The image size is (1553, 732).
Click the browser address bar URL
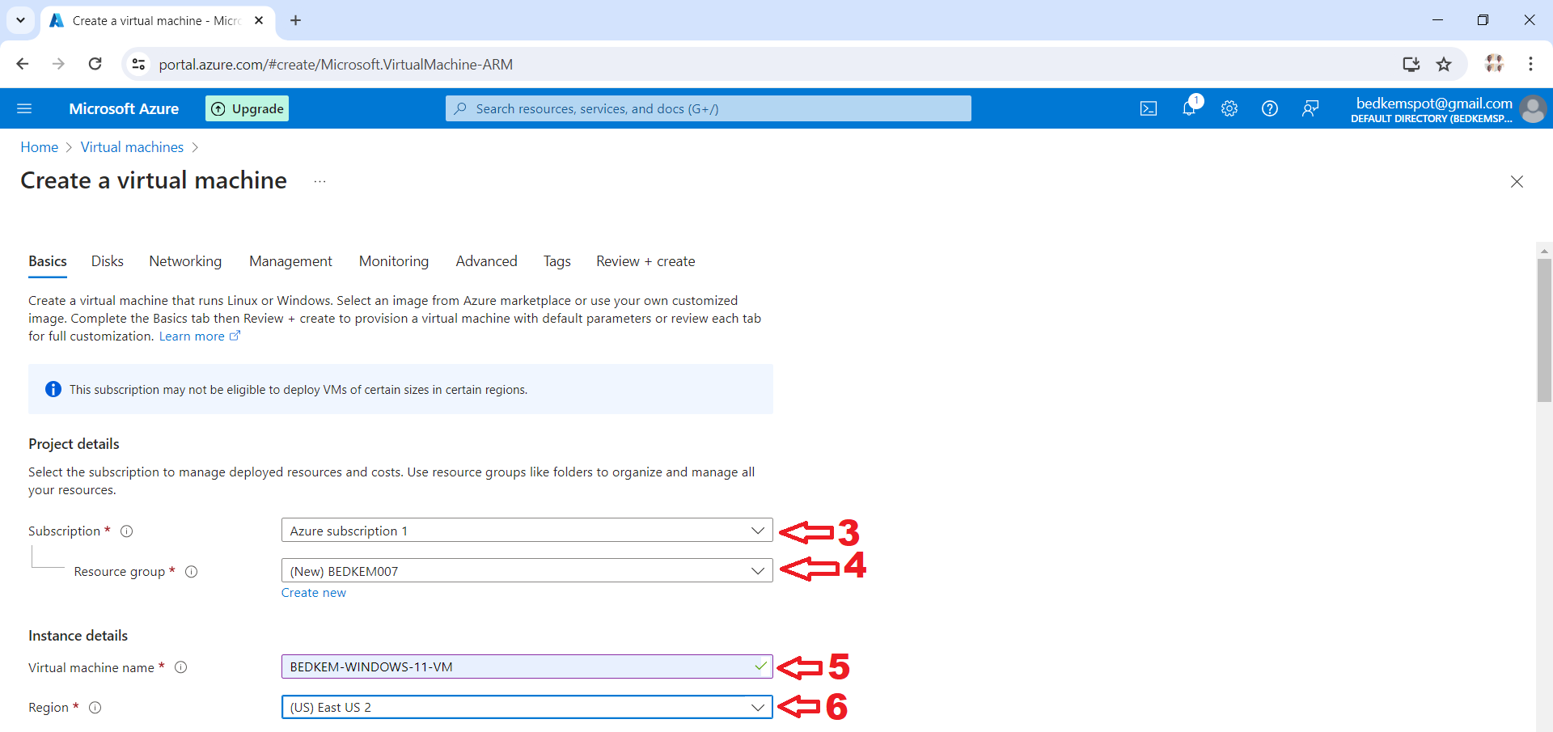point(336,64)
